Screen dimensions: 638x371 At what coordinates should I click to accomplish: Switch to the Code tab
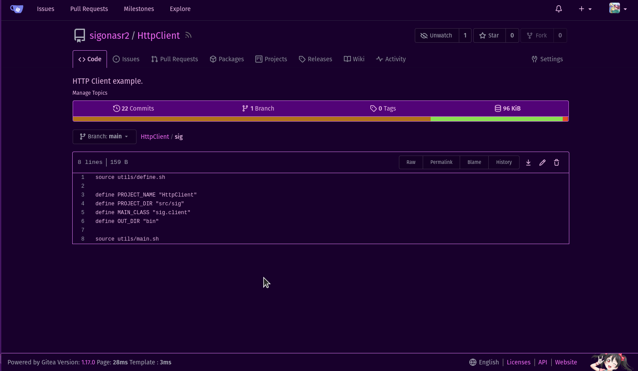pos(90,59)
